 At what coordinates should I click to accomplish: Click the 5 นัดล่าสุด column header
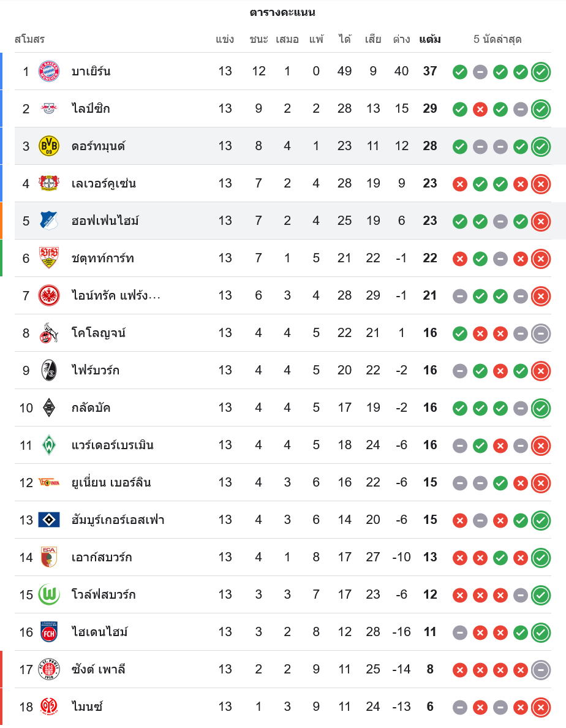pyautogui.click(x=497, y=40)
